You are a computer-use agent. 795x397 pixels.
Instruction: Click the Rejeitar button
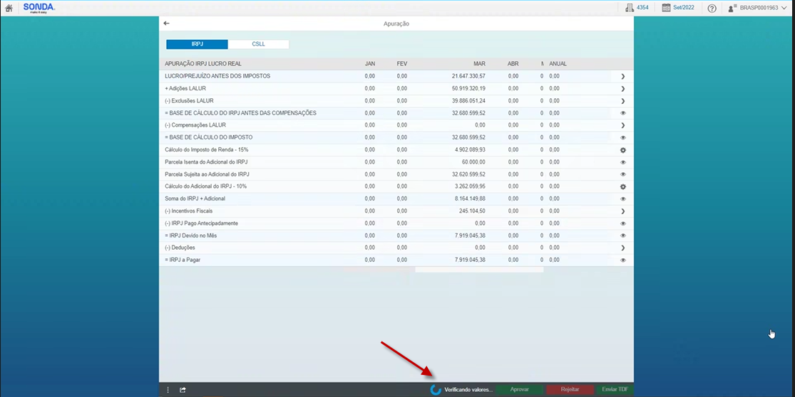570,389
